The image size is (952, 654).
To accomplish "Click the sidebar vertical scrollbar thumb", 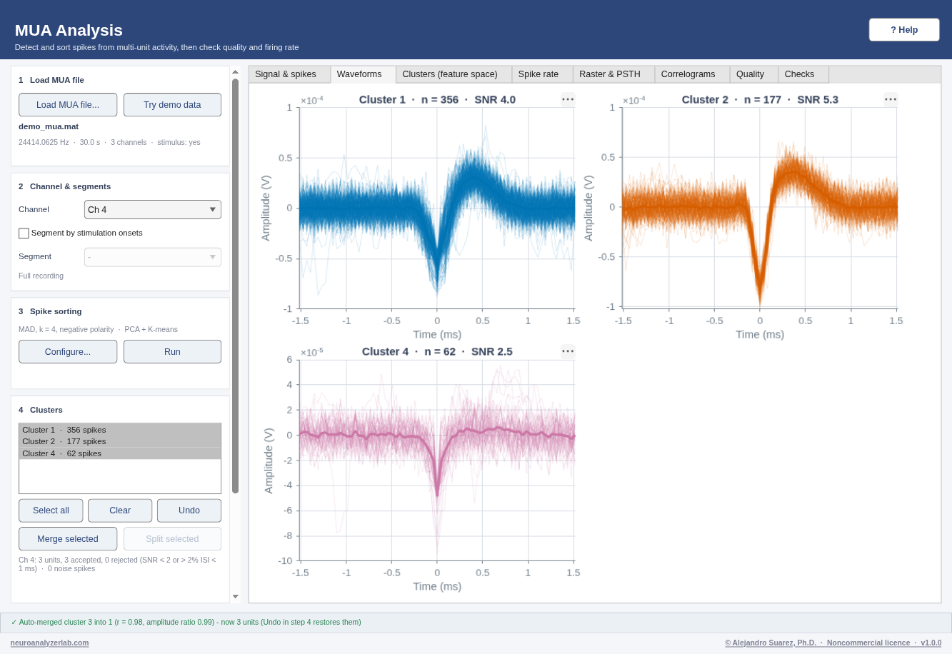I will click(x=235, y=286).
